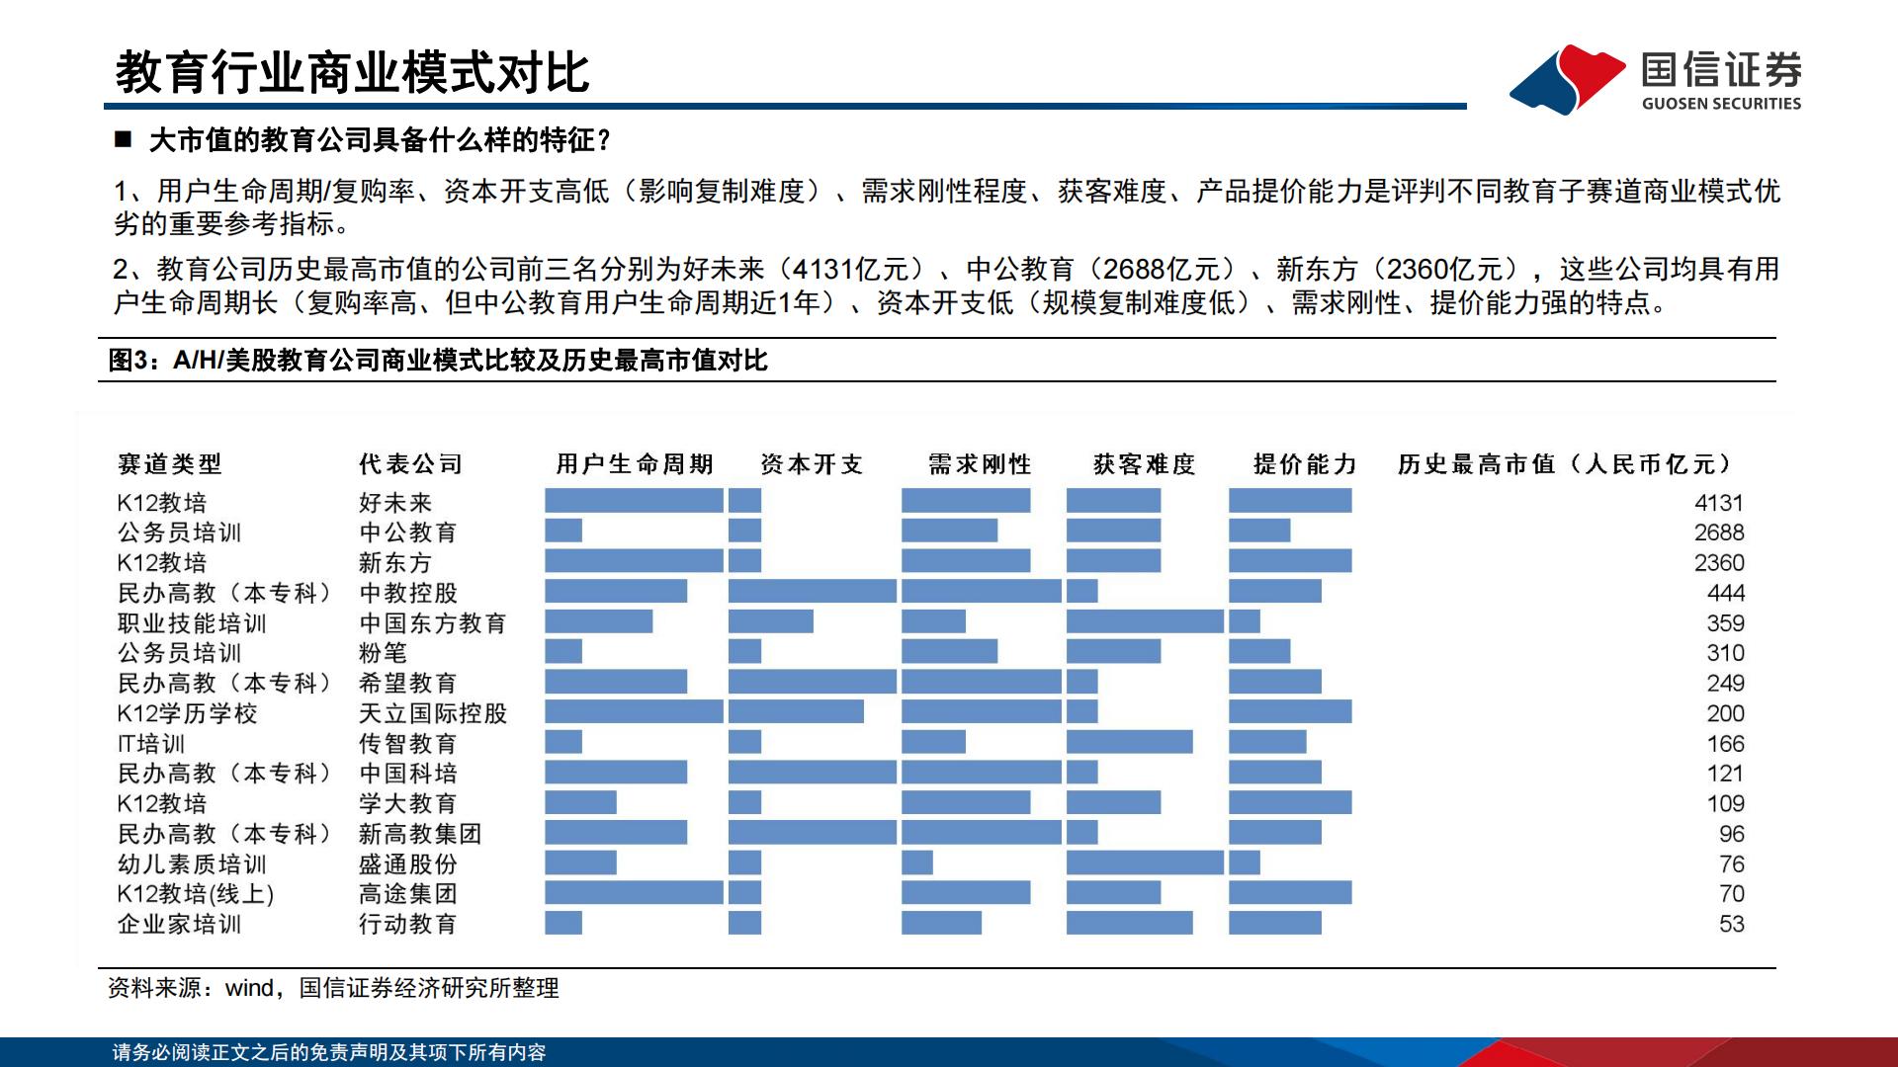
Task: Select company name 天立国际控股
Action: (x=433, y=713)
